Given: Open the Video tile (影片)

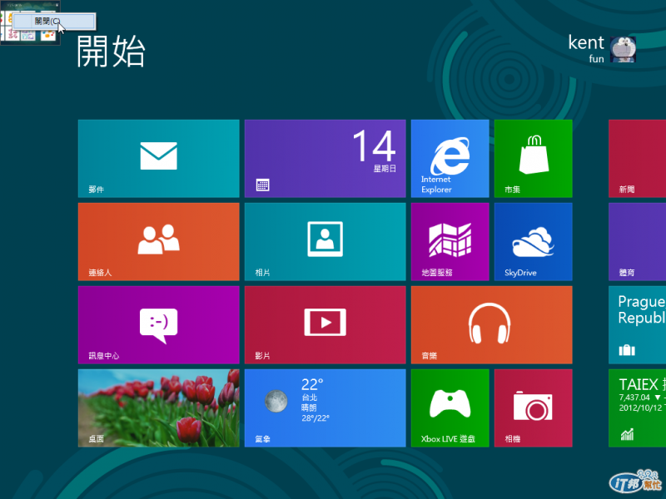Looking at the screenshot, I should (x=325, y=324).
